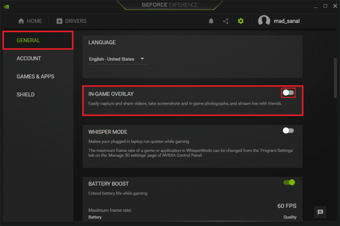The image size is (340, 226).
Task: Click the BATTERY BOOST heading
Action: (x=108, y=184)
